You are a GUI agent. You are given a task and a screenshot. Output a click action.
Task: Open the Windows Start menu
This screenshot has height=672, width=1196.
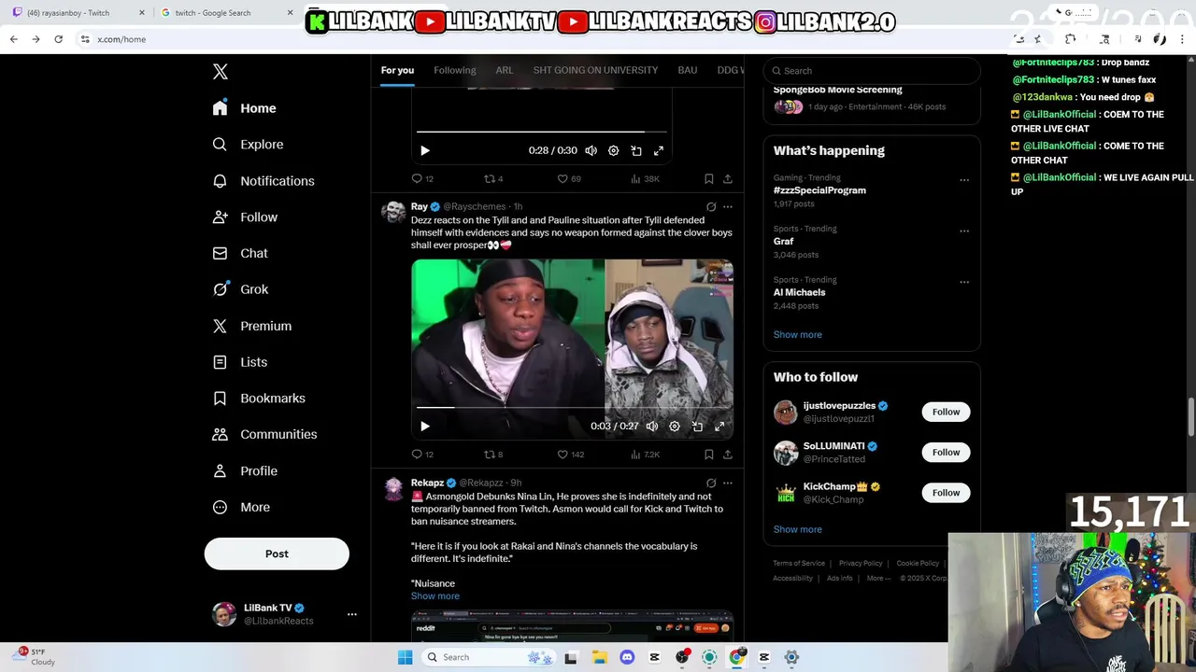coord(405,657)
